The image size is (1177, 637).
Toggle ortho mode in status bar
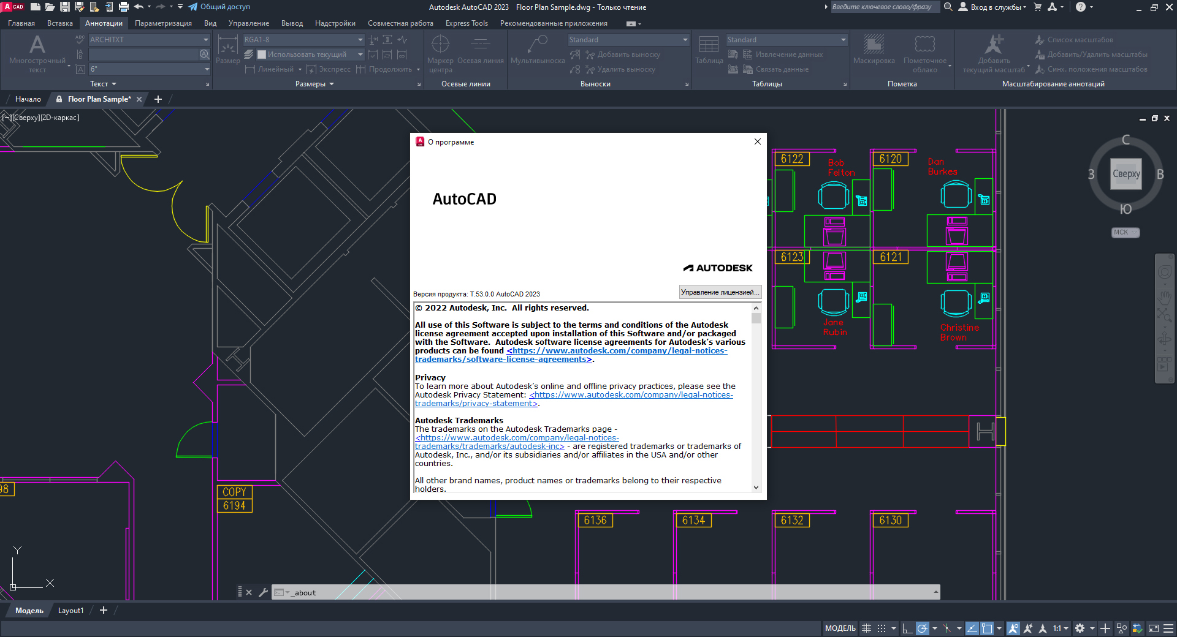pyautogui.click(x=907, y=628)
